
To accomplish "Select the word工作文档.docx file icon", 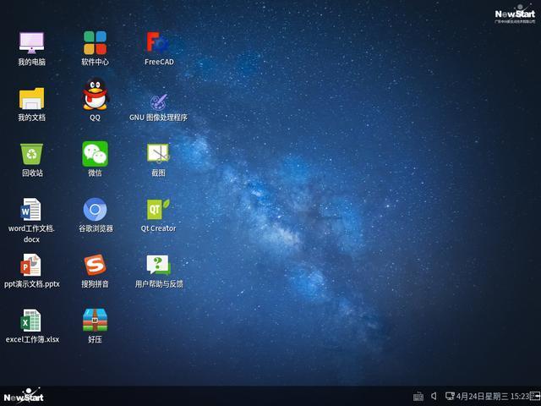I will point(31,209).
